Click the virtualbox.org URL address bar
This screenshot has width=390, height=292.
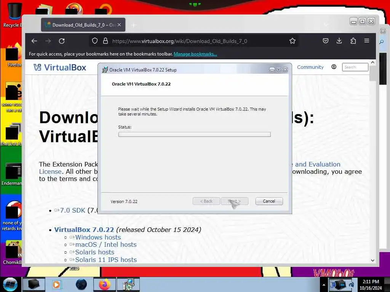click(x=194, y=41)
